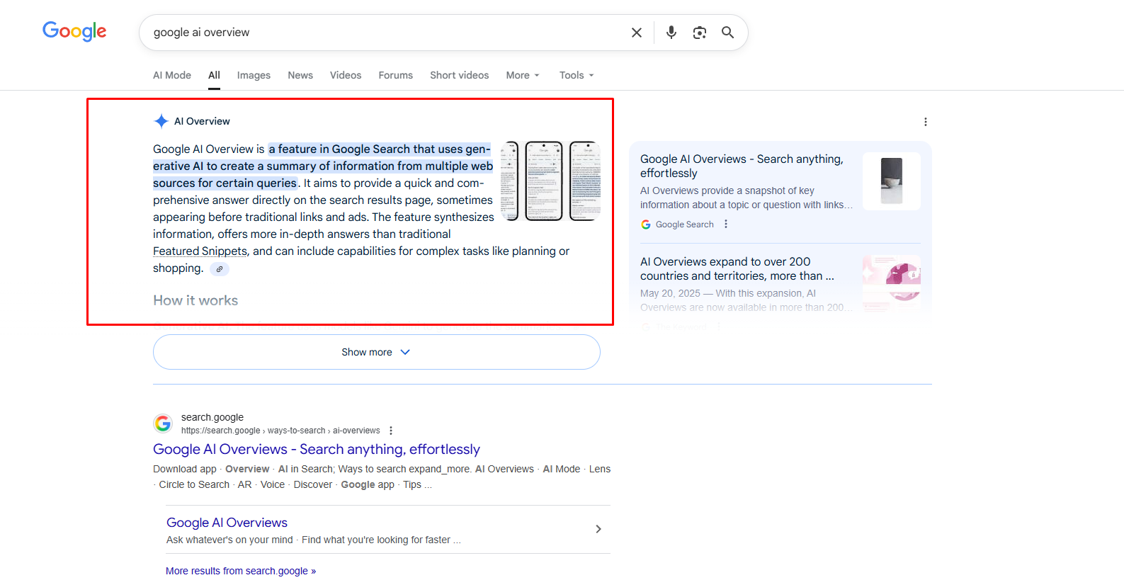Image resolution: width=1124 pixels, height=580 pixels.
Task: Open the Tools dropdown
Action: click(x=577, y=75)
